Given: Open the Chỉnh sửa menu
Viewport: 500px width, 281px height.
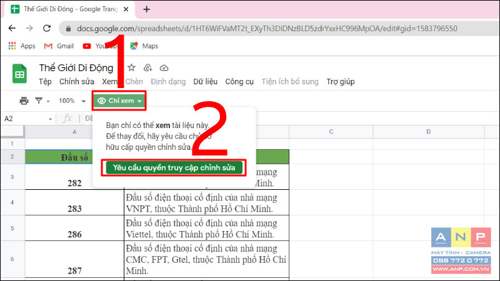Looking at the screenshot, I should pos(77,82).
